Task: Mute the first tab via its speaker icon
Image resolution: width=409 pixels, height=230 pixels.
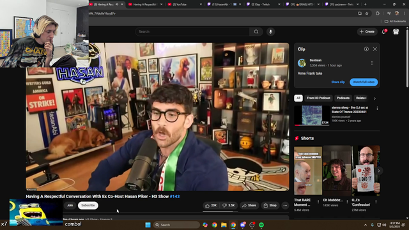Action: [x=117, y=4]
